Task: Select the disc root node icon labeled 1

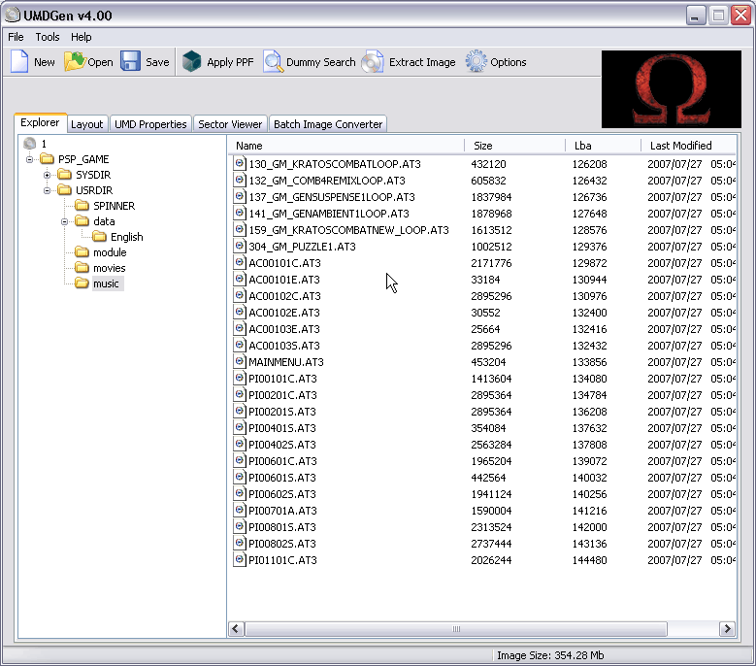Action: (30, 144)
